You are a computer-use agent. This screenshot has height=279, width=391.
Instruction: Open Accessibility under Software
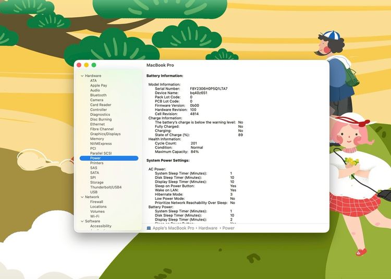click(x=101, y=226)
